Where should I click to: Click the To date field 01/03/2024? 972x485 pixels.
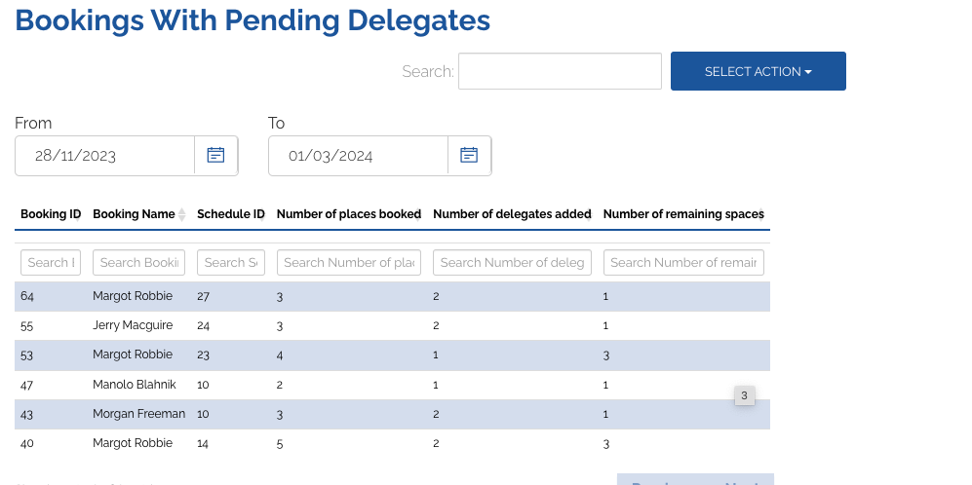pyautogui.click(x=358, y=156)
